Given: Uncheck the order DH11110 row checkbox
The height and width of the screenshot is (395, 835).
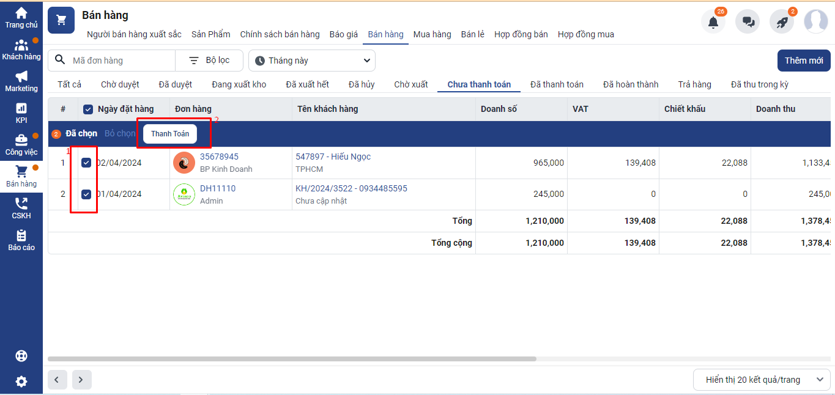Looking at the screenshot, I should click(86, 194).
